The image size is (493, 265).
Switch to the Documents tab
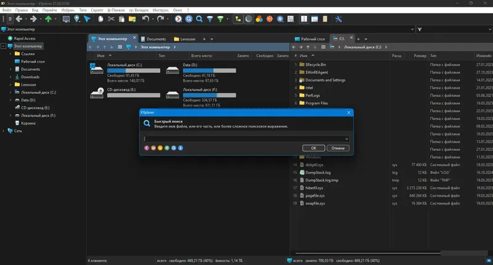[x=153, y=39]
